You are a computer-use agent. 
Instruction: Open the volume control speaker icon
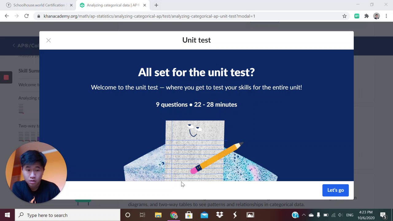340,215
